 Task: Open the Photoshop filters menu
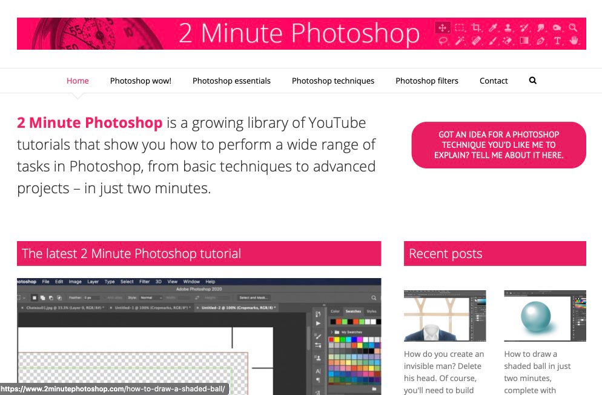[427, 81]
